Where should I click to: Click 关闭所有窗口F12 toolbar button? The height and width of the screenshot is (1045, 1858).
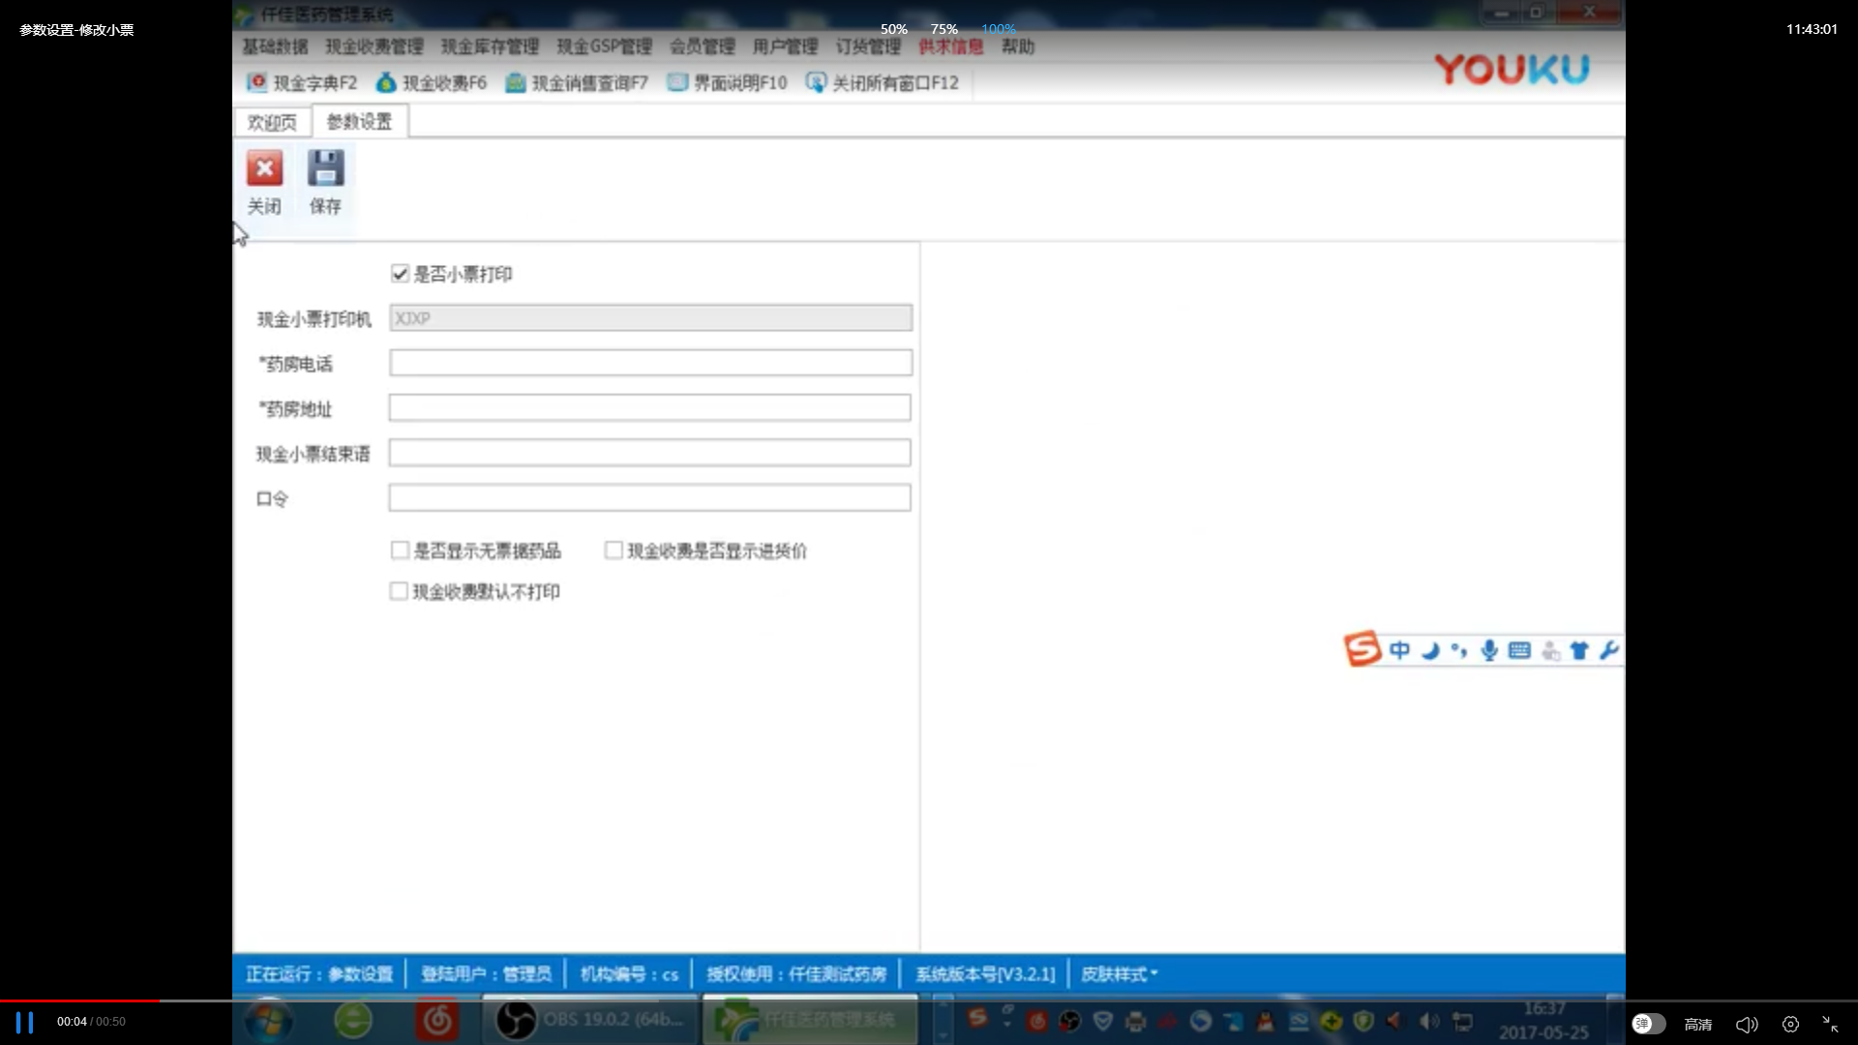click(x=883, y=83)
